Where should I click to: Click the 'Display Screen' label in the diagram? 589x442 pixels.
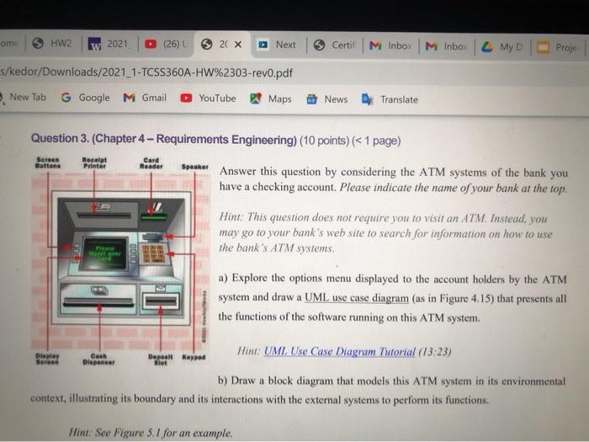point(47,359)
